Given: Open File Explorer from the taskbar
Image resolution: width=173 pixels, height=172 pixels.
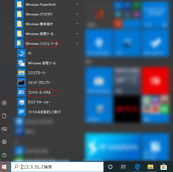Looking at the screenshot, I should coord(150,167).
